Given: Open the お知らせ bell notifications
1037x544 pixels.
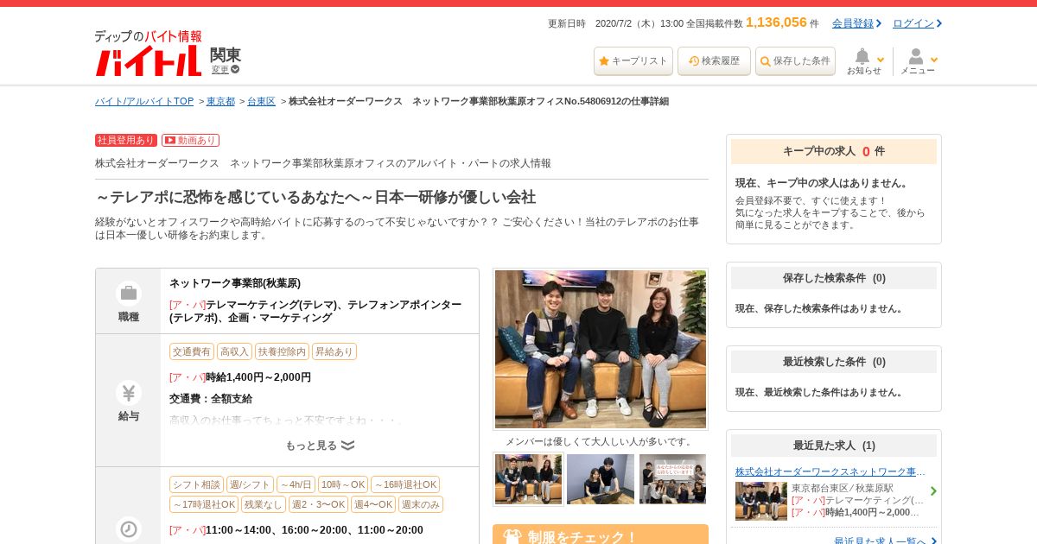Looking at the screenshot, I should pos(864,61).
